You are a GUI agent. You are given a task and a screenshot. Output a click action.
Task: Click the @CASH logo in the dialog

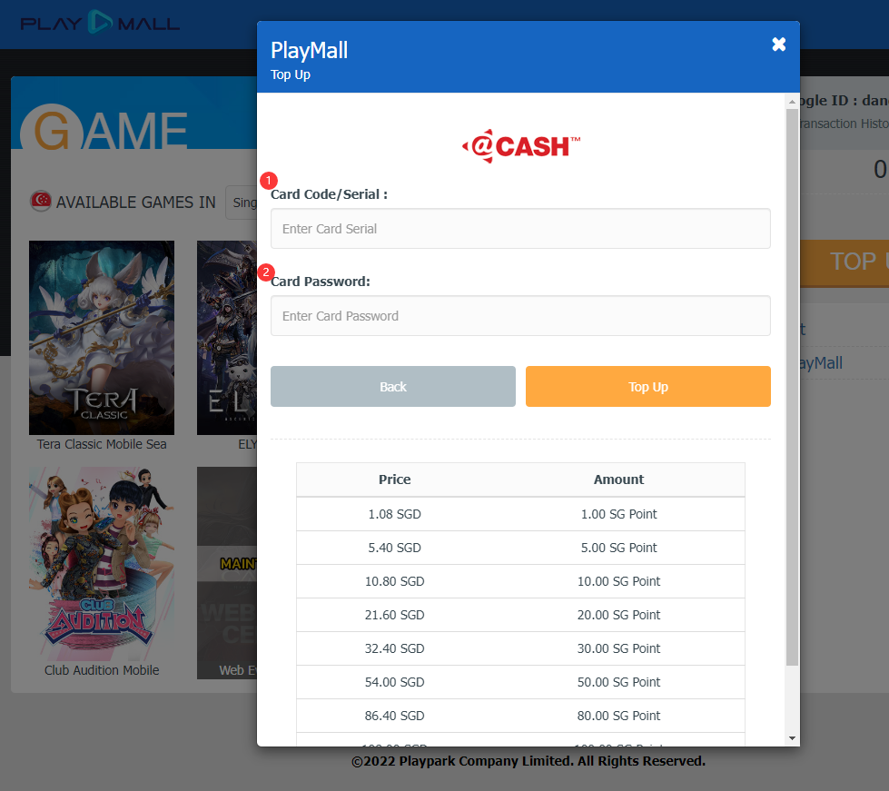pyautogui.click(x=521, y=146)
